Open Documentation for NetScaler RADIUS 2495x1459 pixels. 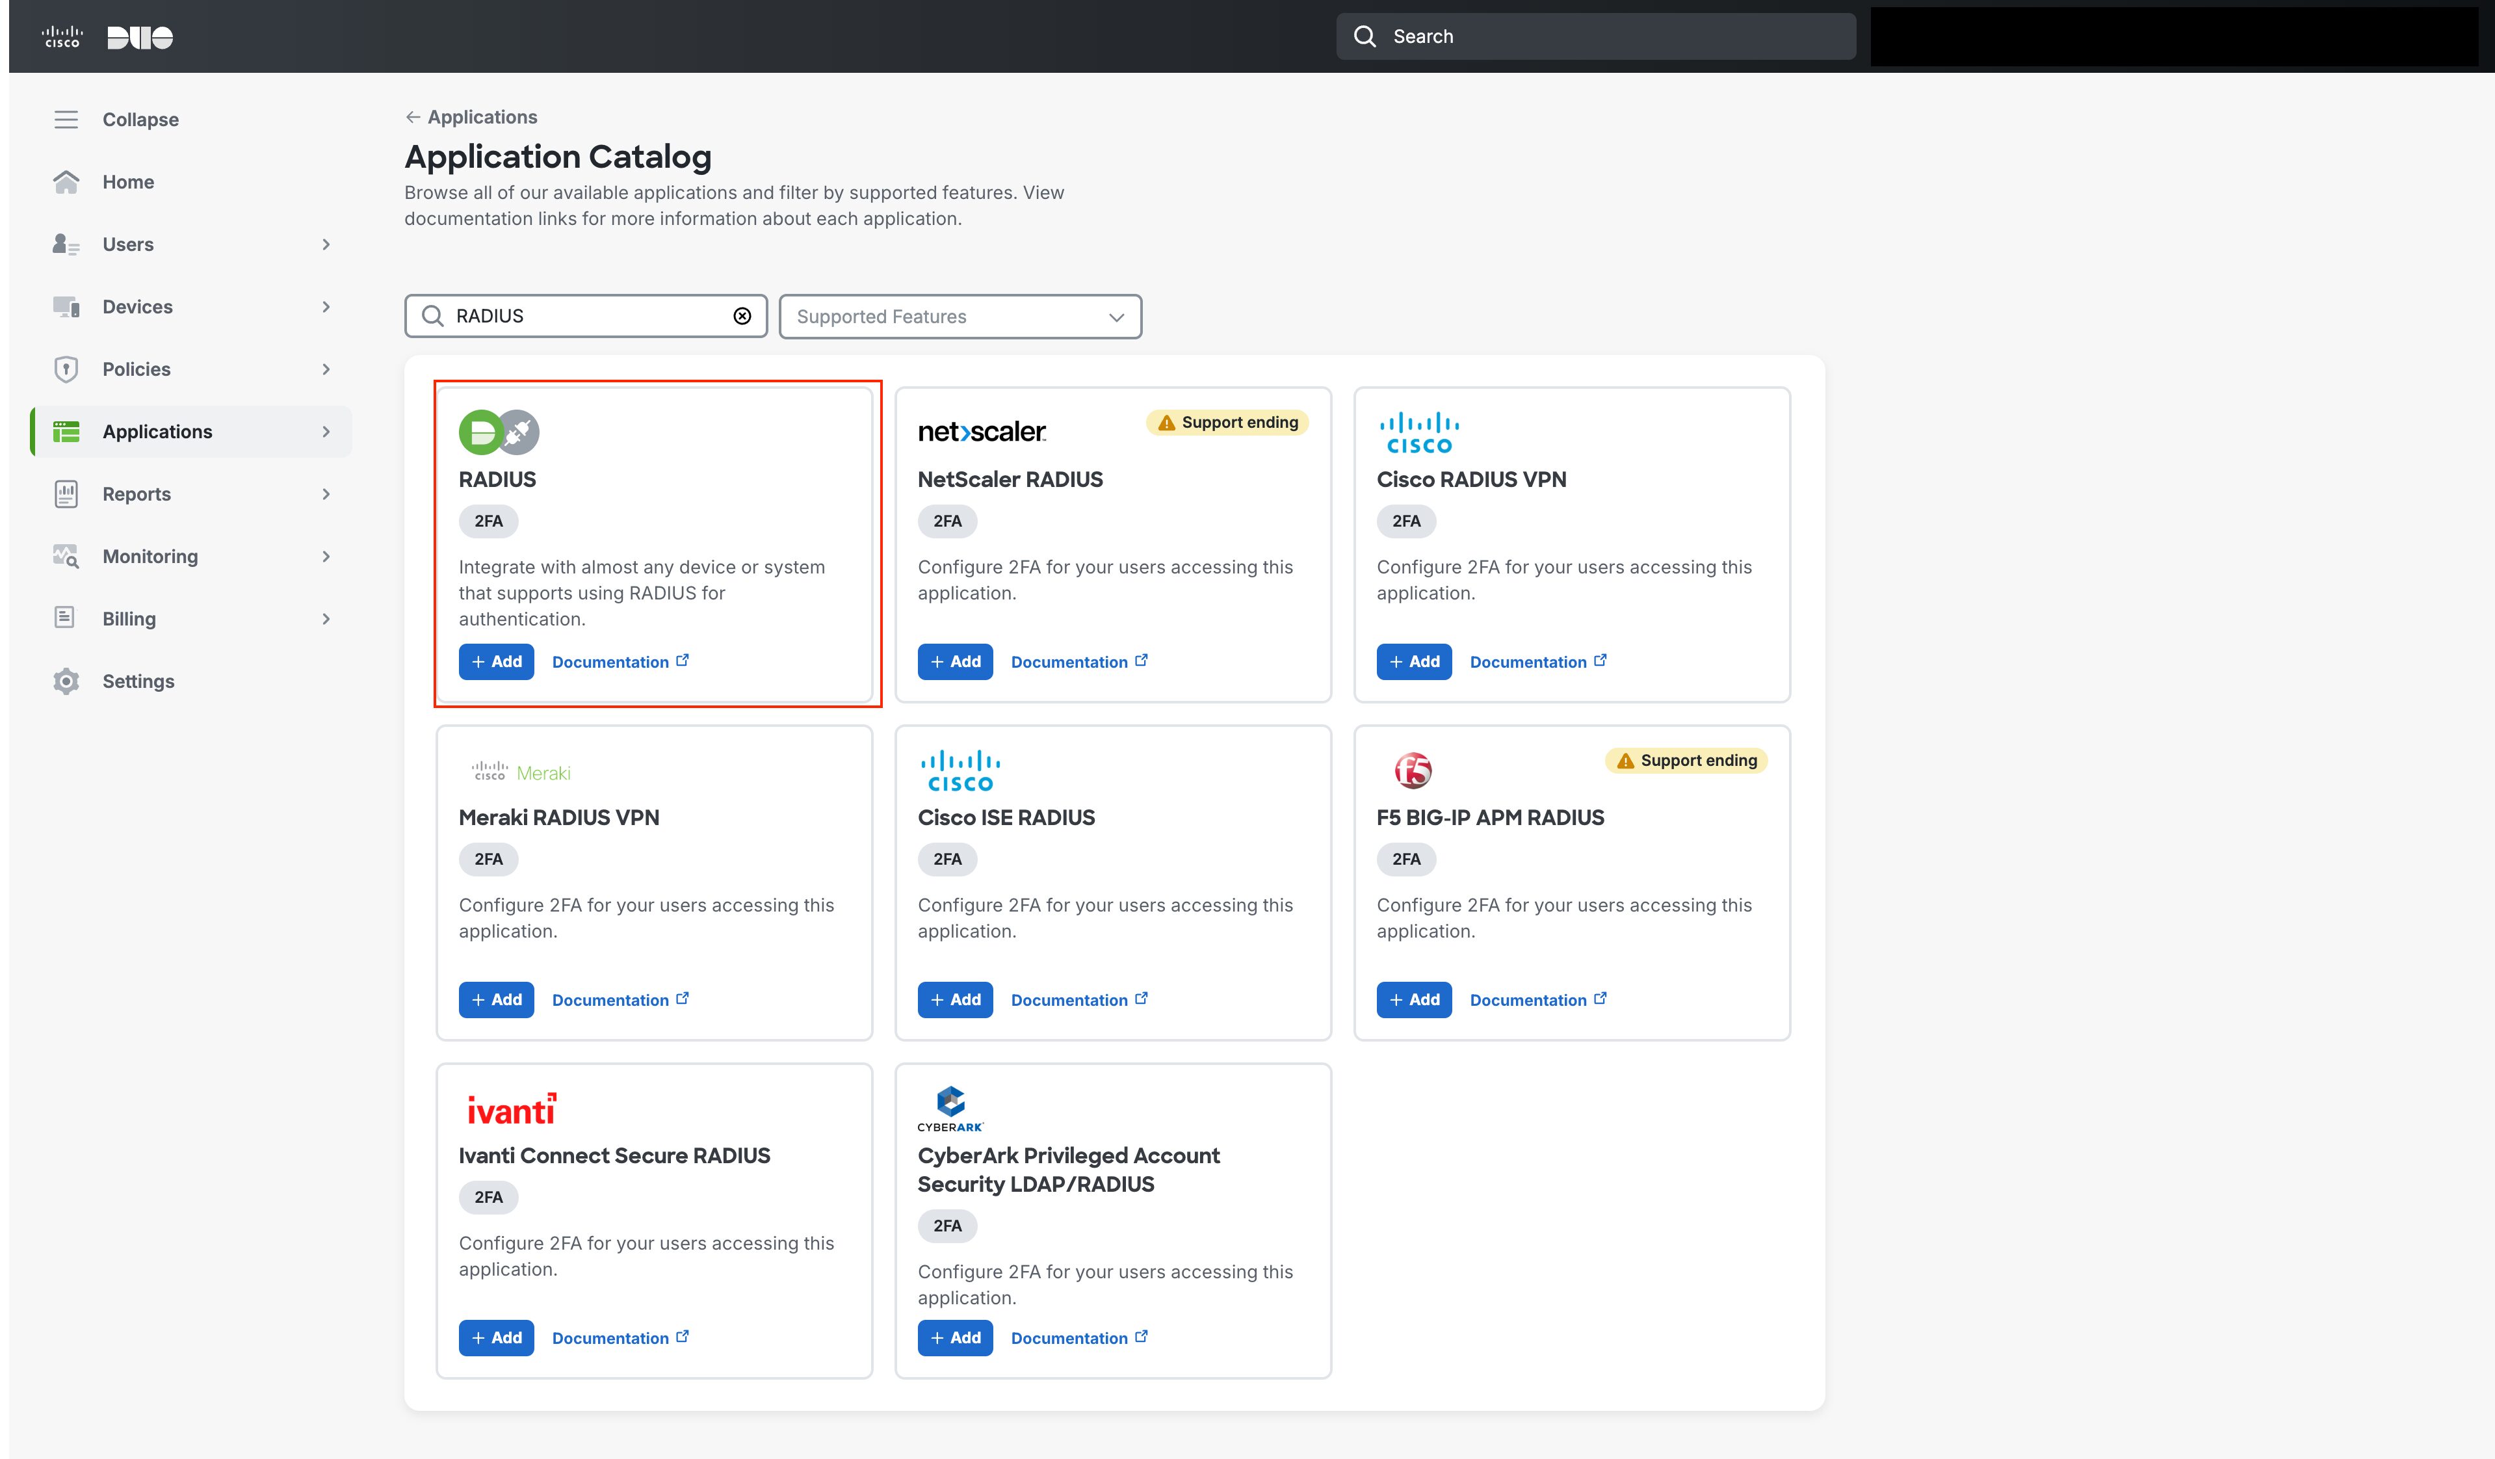1079,662
